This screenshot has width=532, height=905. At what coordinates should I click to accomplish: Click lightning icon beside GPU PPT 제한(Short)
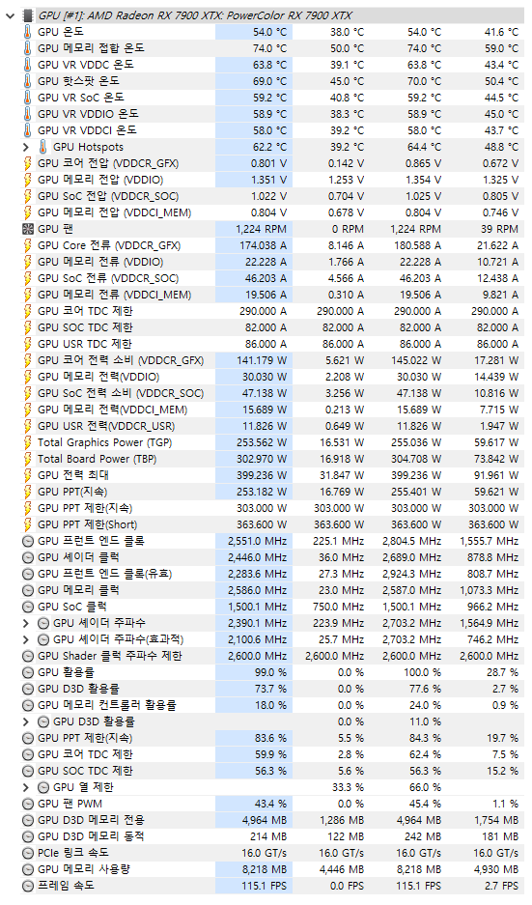[x=28, y=524]
